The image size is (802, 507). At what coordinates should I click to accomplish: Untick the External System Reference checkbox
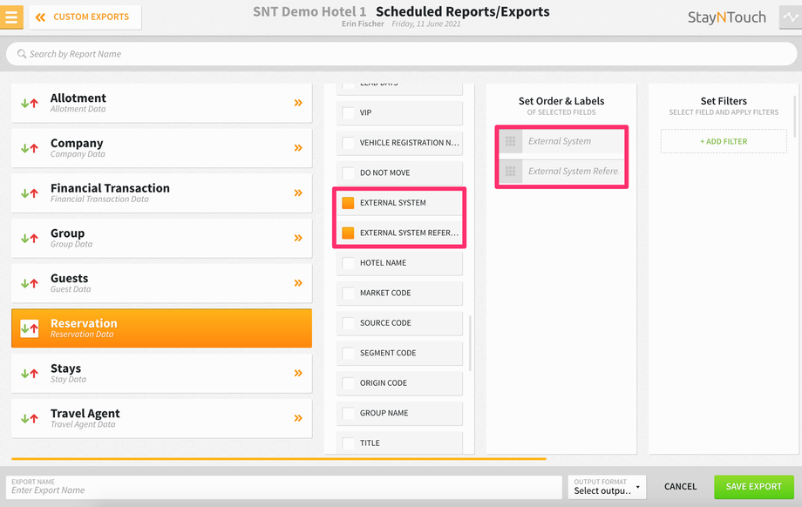(348, 233)
